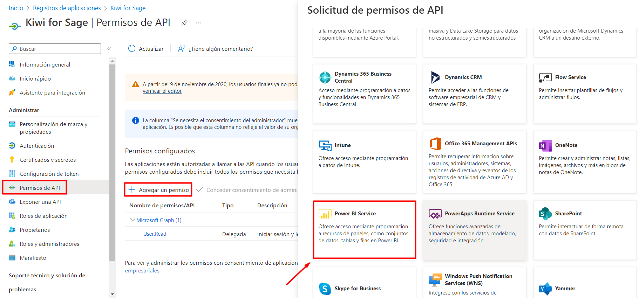
Task: Click Conceder consentimiento de administrador button
Action: pyautogui.click(x=247, y=190)
